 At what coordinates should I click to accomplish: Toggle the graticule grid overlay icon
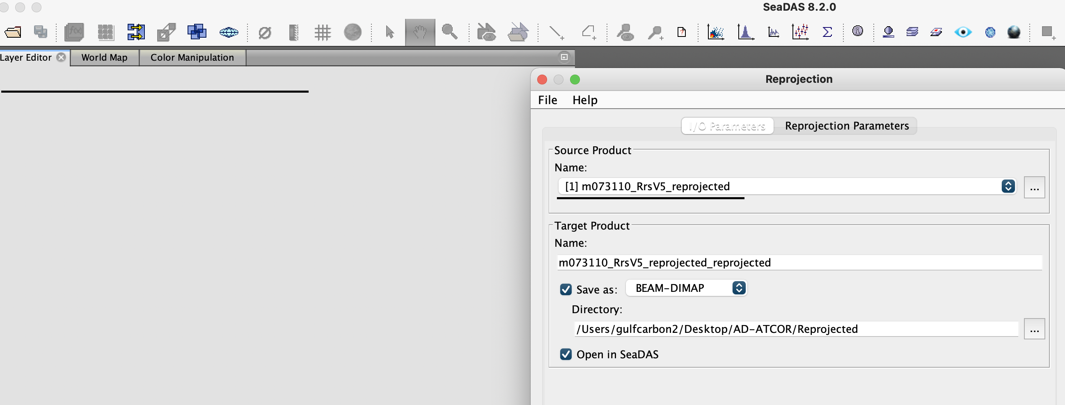(323, 32)
